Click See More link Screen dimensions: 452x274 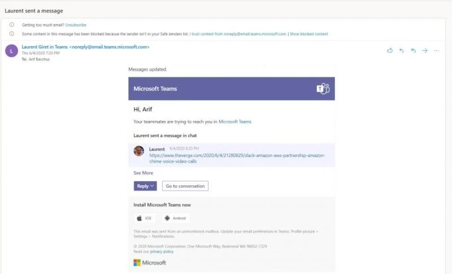click(x=144, y=173)
